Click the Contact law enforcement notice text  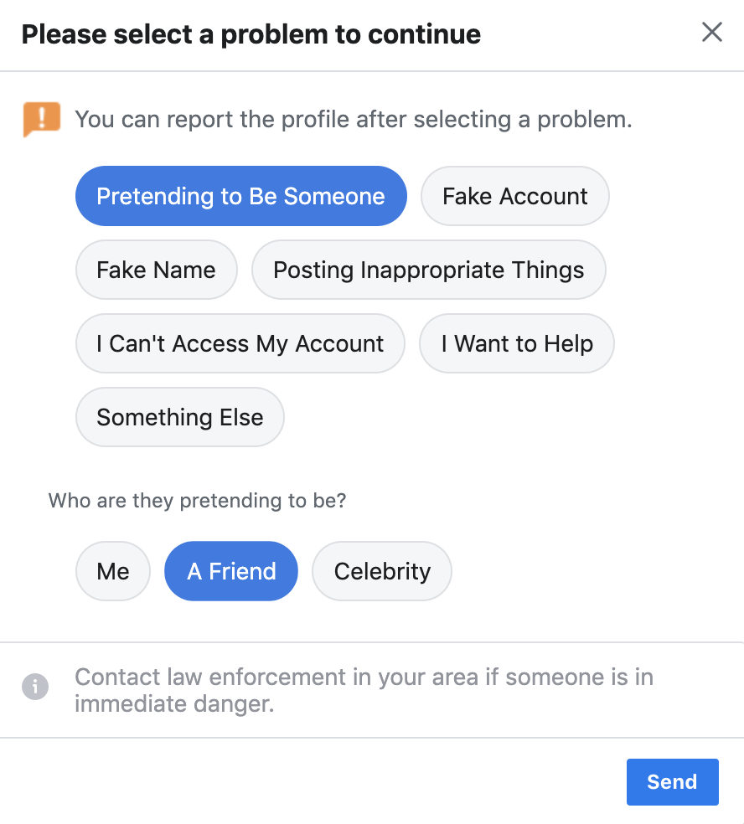[x=364, y=690]
